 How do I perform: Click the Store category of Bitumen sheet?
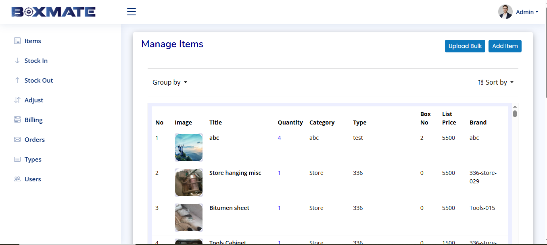click(316, 208)
